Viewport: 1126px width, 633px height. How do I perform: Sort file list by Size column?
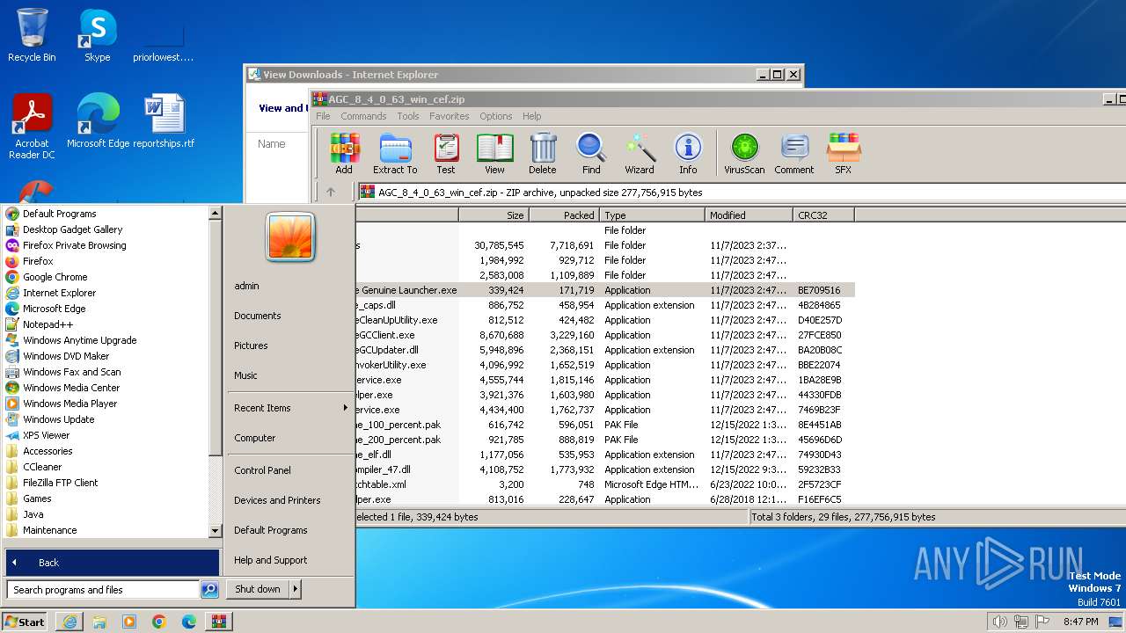pos(494,215)
